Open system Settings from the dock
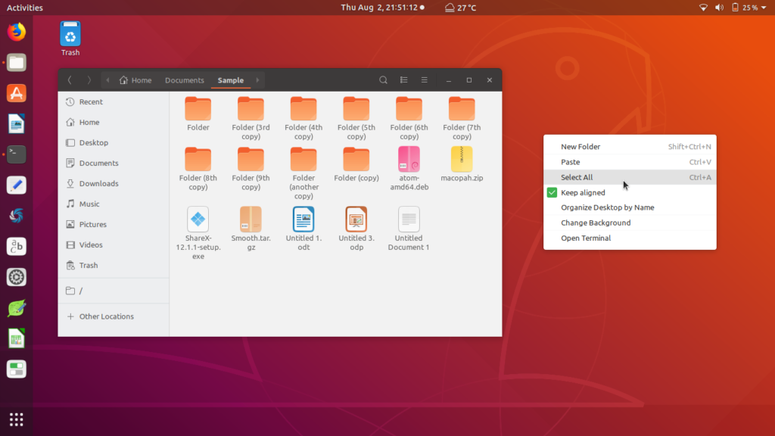This screenshot has height=436, width=775. pyautogui.click(x=16, y=277)
